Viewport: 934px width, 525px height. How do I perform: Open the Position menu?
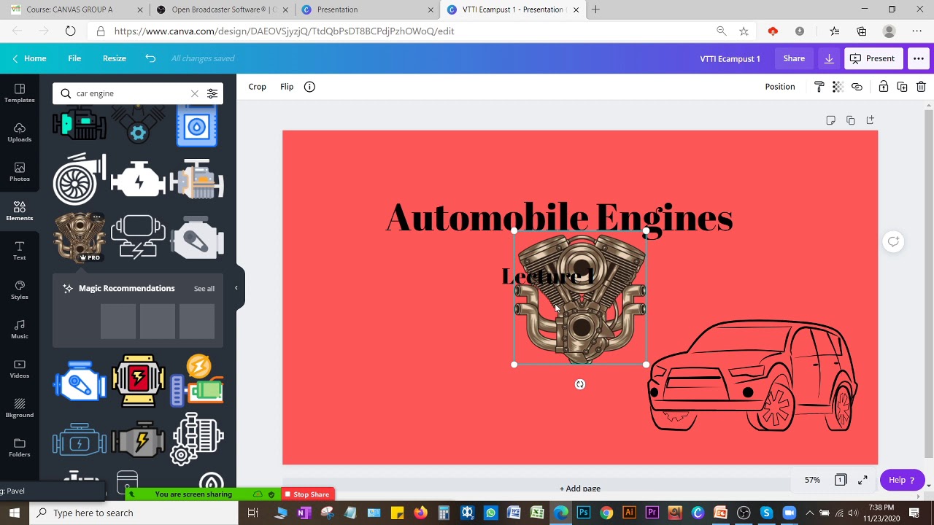pyautogui.click(x=780, y=87)
